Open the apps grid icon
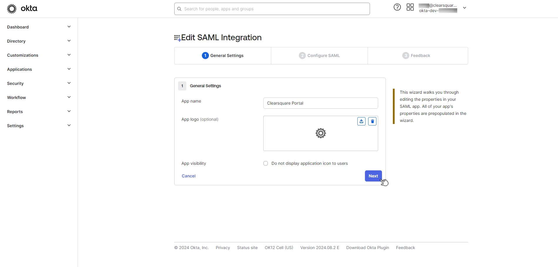The width and height of the screenshot is (558, 267). tap(410, 7)
